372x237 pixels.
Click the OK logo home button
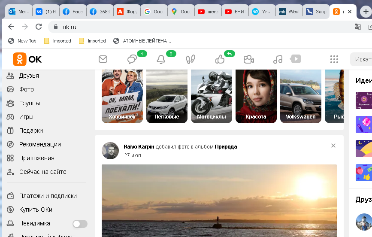pos(27,59)
